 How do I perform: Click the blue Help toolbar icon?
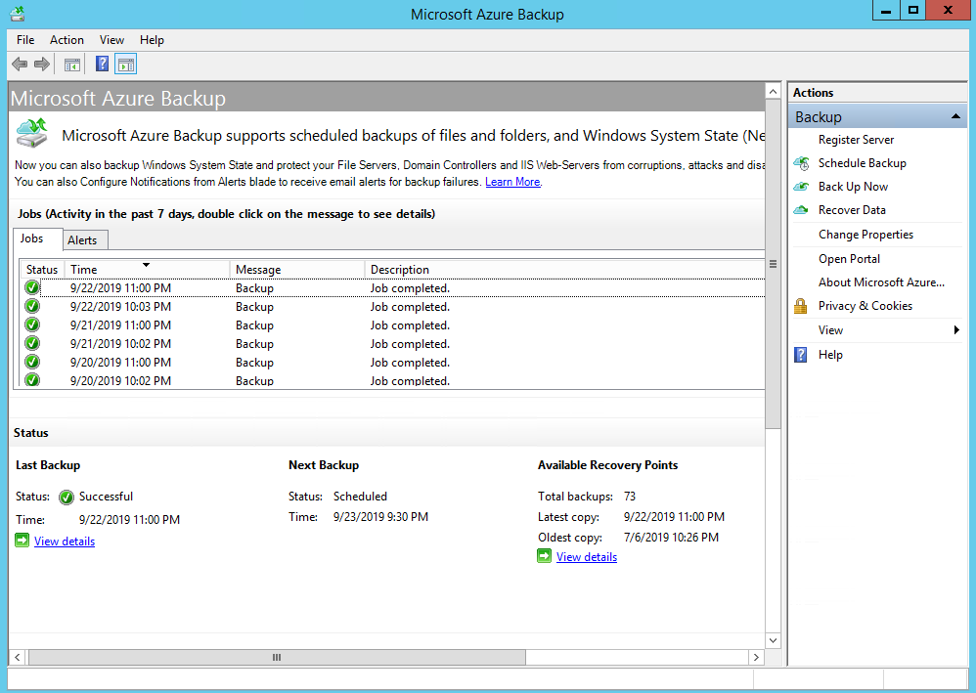coord(102,64)
